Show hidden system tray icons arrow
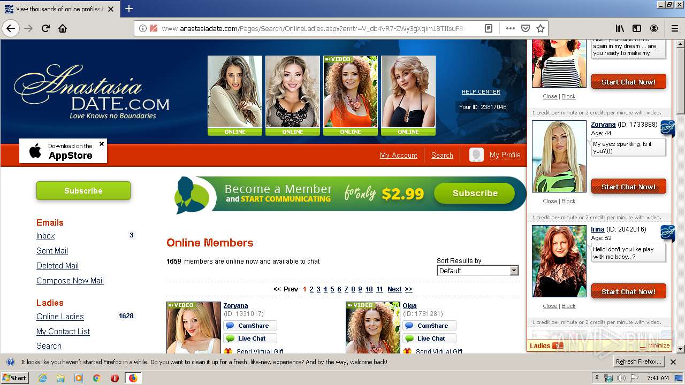The width and height of the screenshot is (685, 385). pos(597,378)
